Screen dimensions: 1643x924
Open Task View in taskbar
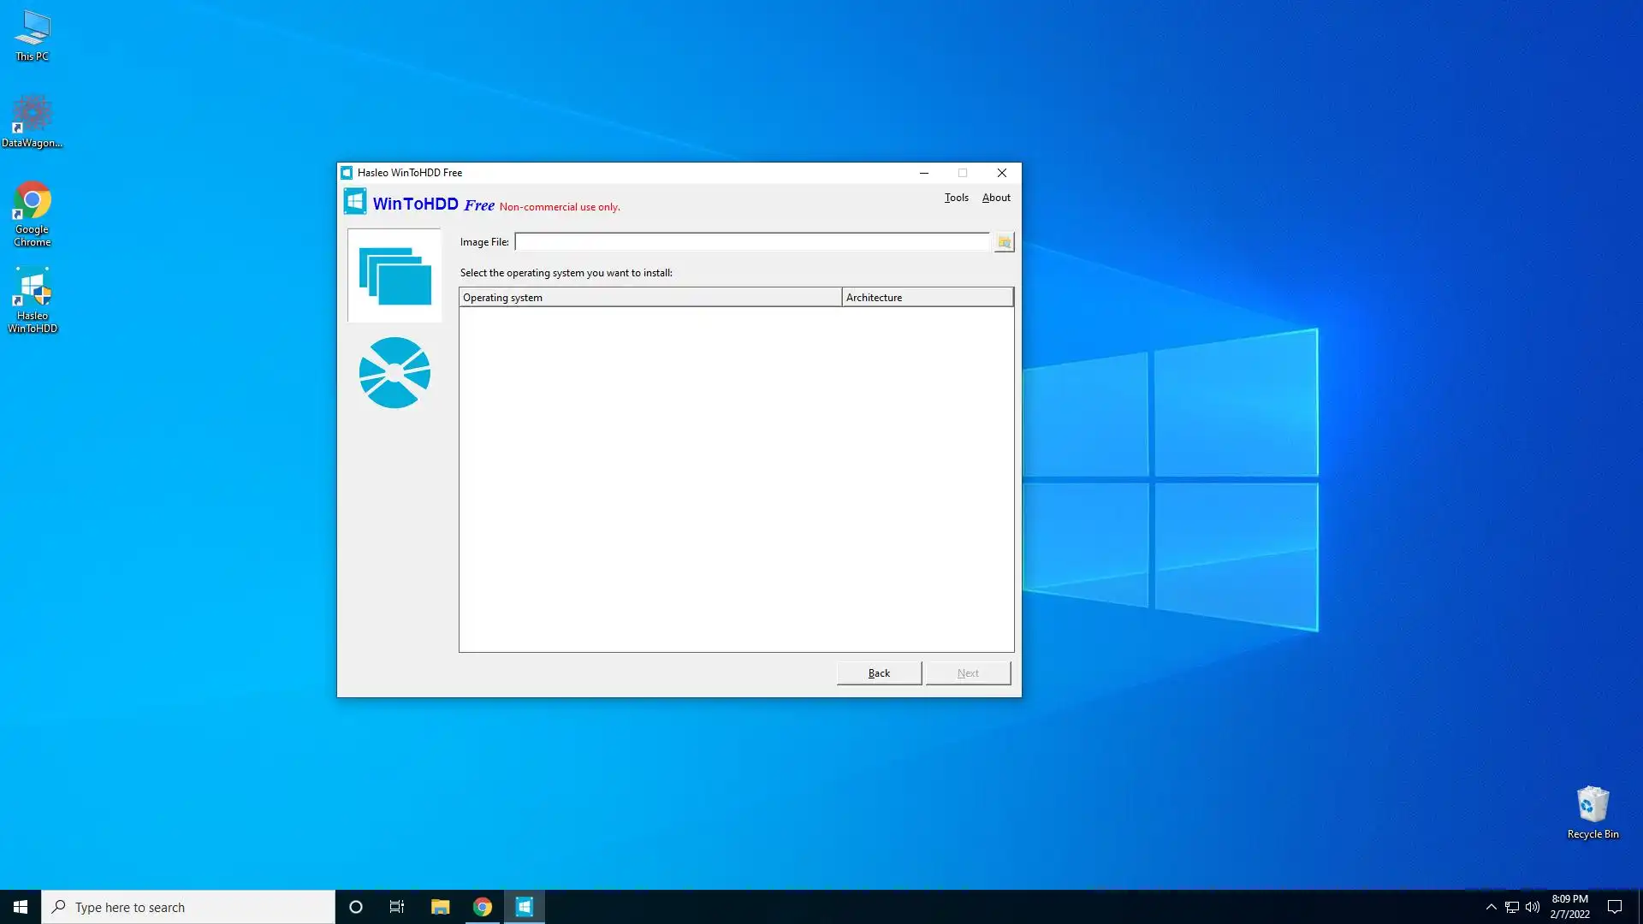pos(397,907)
